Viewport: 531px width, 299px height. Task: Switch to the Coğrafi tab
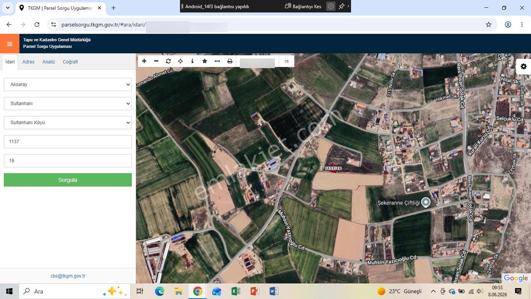point(70,62)
